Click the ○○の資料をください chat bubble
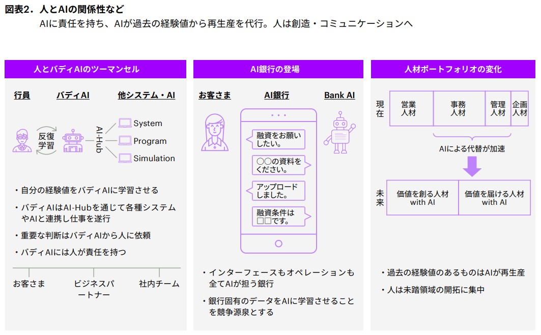 [x=278, y=165]
